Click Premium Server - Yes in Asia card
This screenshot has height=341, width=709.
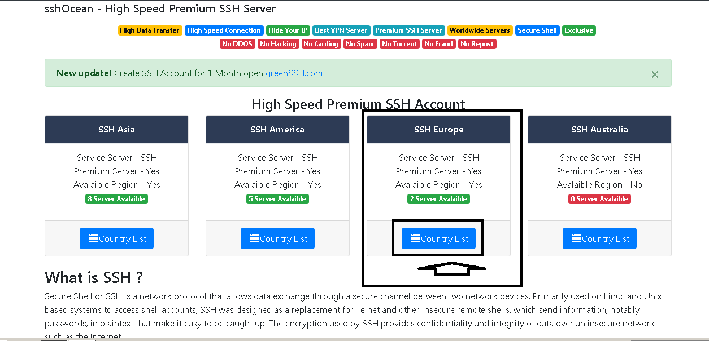(x=116, y=171)
